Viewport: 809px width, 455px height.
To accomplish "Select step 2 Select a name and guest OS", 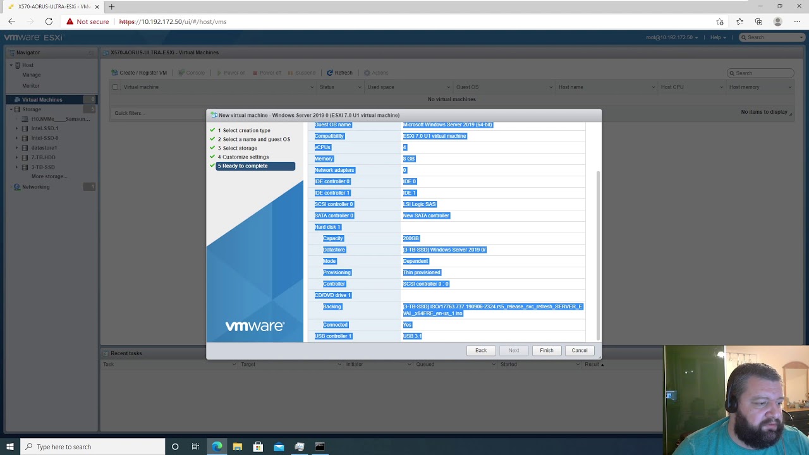I will click(x=254, y=139).
